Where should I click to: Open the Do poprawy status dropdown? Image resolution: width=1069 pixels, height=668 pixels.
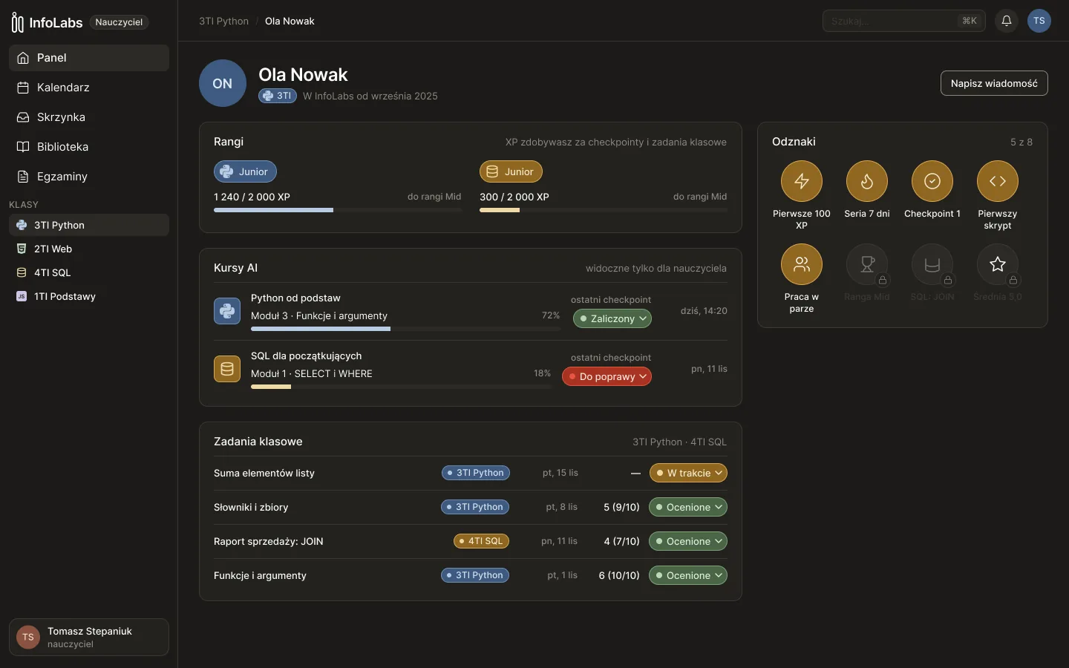click(607, 376)
